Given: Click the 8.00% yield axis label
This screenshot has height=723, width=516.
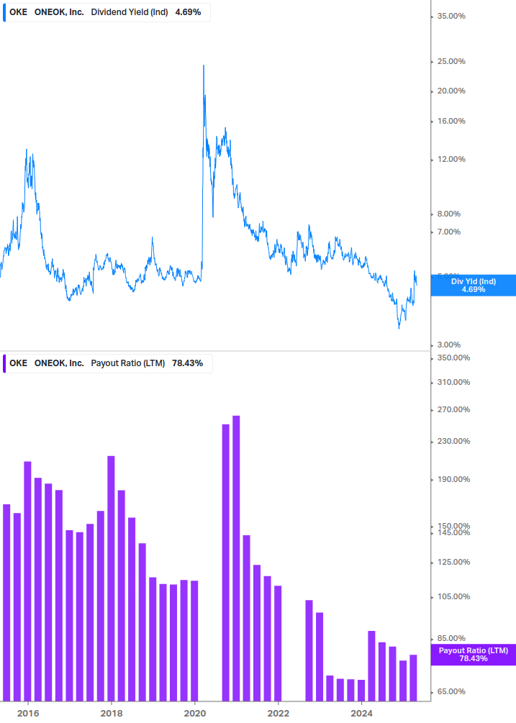Looking at the screenshot, I should (448, 214).
